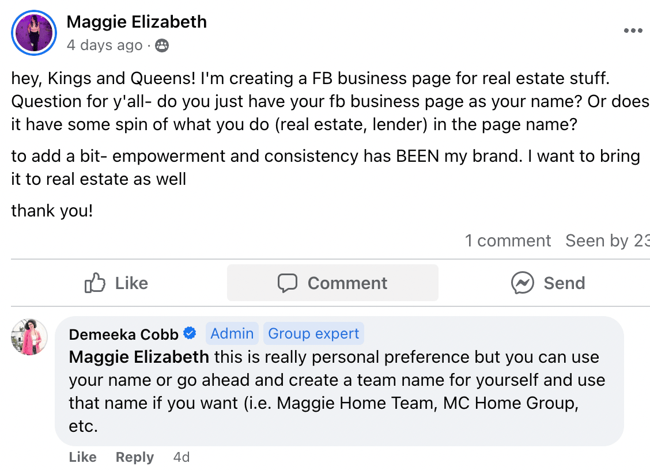The image size is (650, 471).
Task: Send the post via Messenger icon
Action: 547,283
